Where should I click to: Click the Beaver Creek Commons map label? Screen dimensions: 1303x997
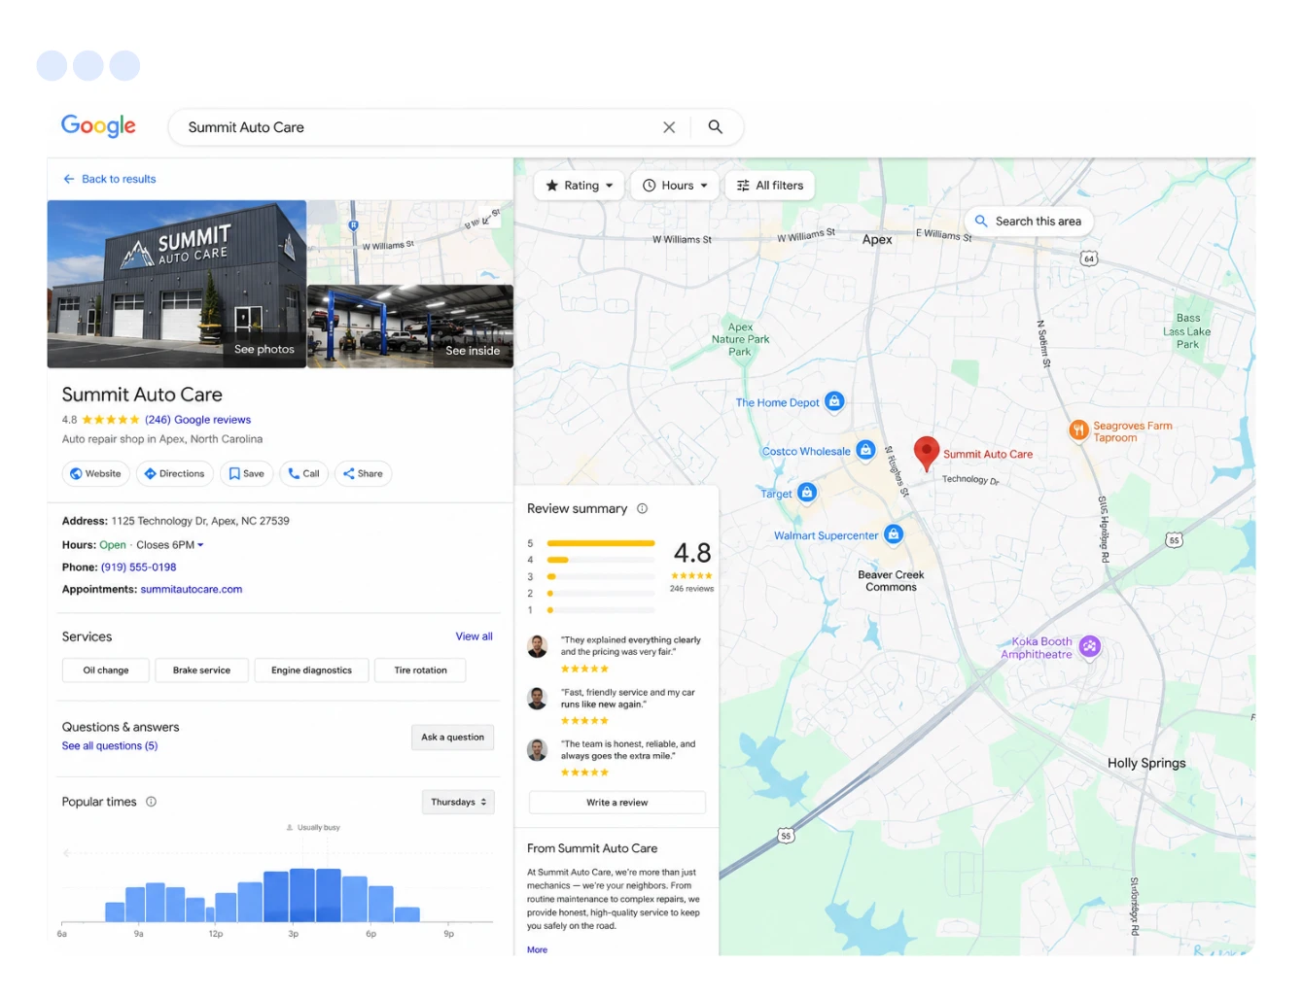pos(892,581)
